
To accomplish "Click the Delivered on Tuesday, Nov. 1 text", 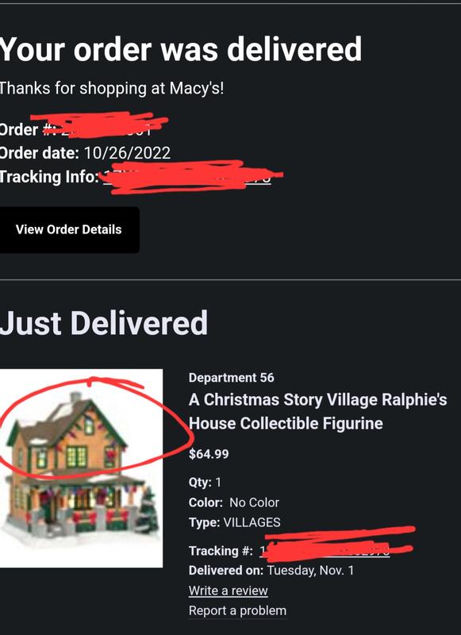I will pos(271,570).
